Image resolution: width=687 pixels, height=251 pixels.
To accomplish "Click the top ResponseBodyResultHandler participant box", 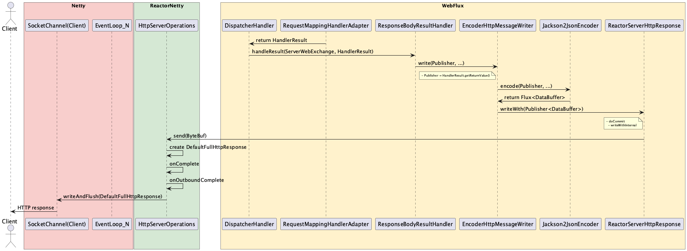I will [415, 26].
